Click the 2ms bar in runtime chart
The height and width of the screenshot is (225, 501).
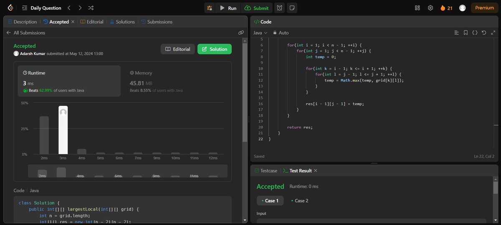coord(44,135)
